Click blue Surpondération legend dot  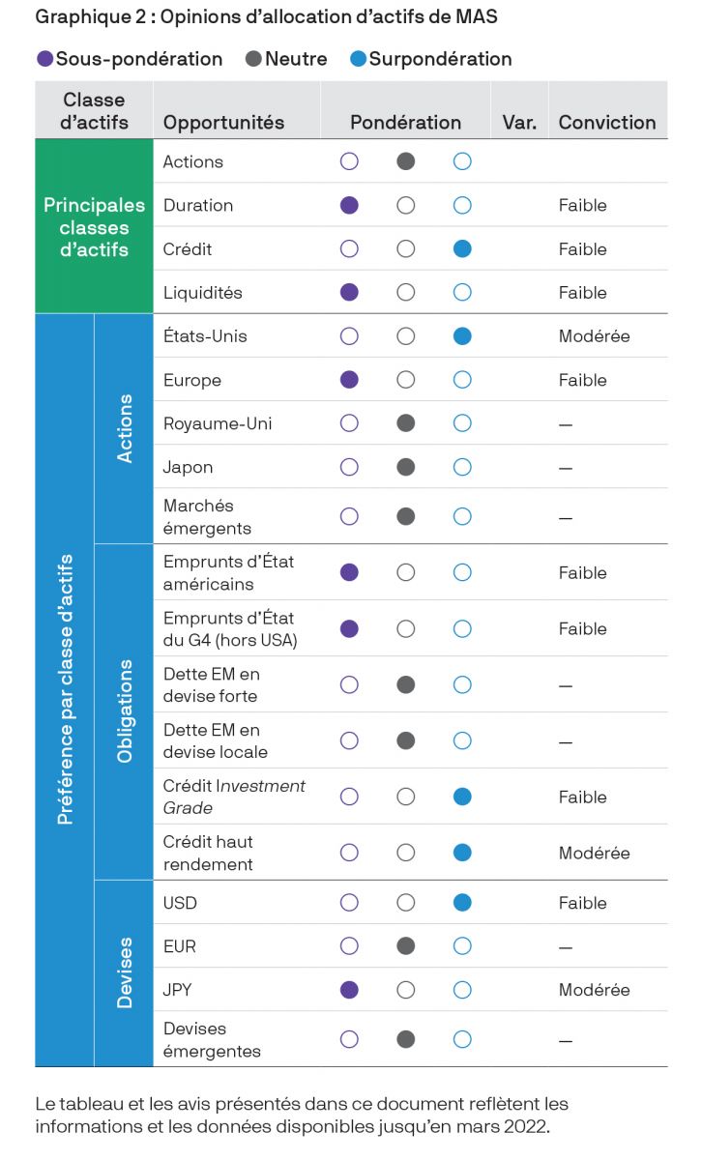(x=359, y=59)
